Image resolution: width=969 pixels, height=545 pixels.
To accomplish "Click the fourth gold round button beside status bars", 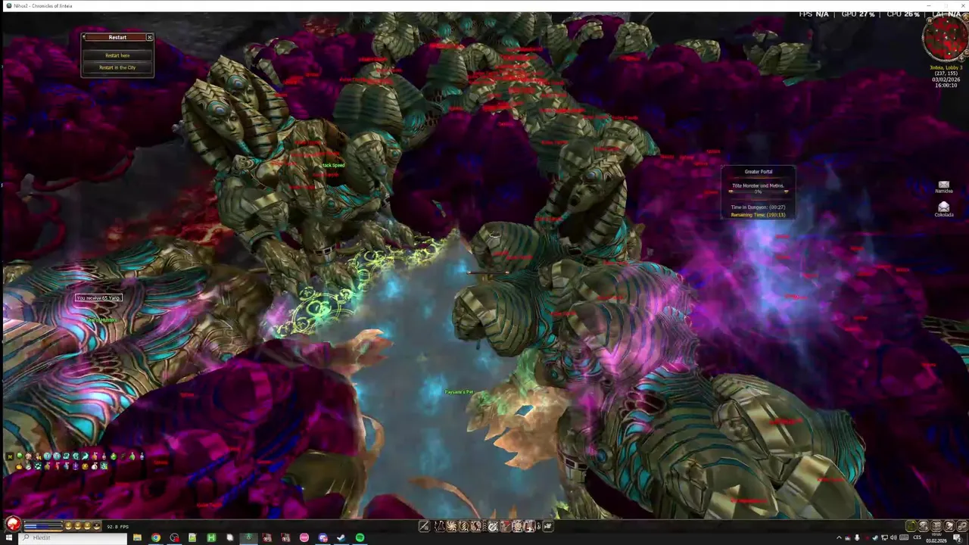I will [96, 525].
